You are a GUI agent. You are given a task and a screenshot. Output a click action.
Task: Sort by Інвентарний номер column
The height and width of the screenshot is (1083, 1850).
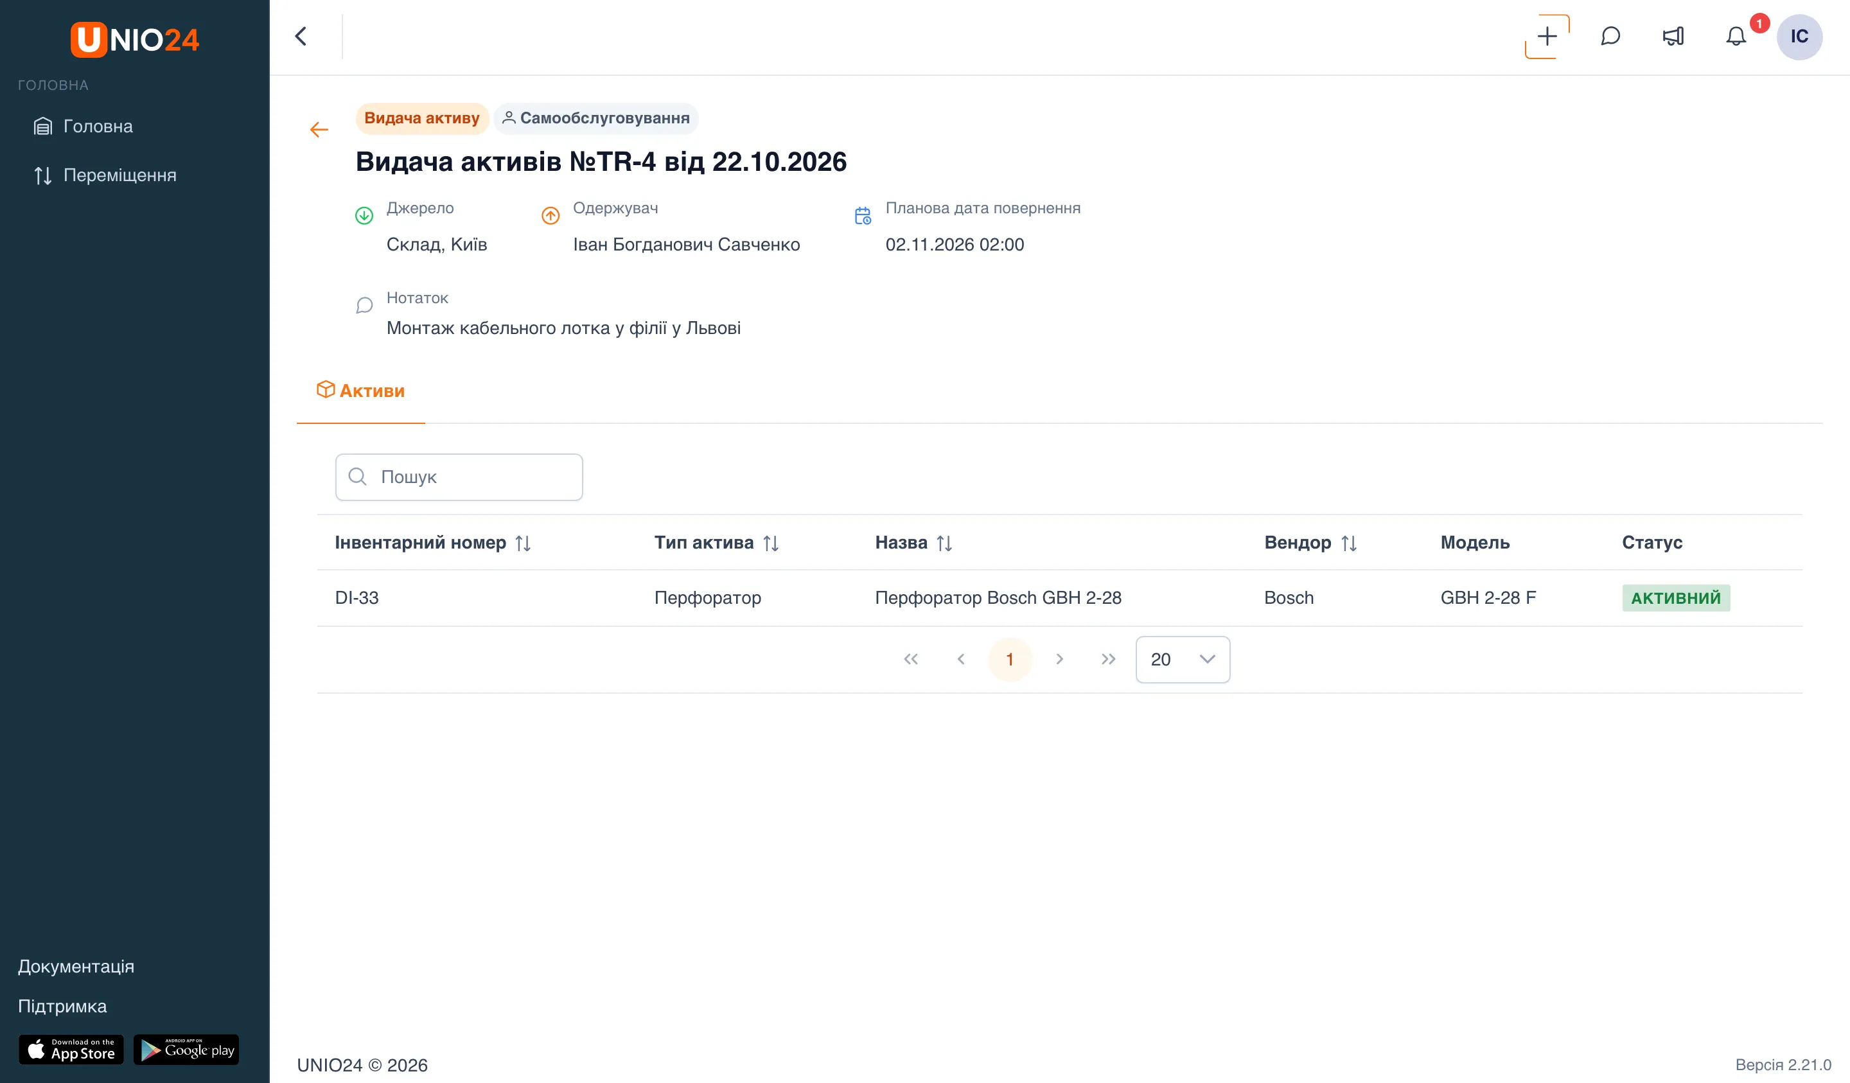[523, 543]
